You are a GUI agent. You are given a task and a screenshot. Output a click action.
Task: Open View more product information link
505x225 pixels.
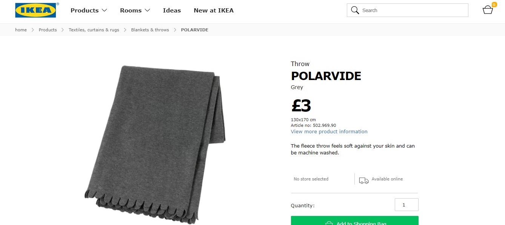pyautogui.click(x=329, y=131)
